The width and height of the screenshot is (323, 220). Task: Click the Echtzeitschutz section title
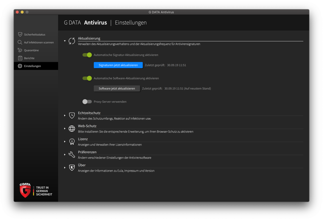(89, 113)
